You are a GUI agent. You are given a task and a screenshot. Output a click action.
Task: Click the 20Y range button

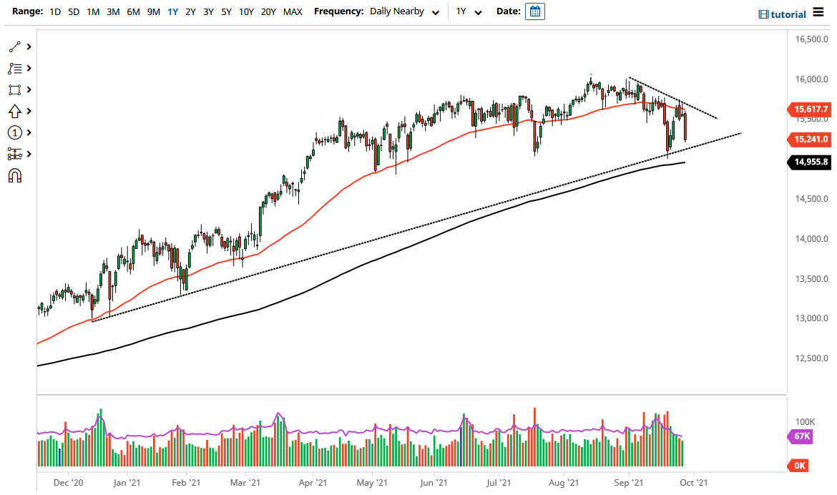269,11
